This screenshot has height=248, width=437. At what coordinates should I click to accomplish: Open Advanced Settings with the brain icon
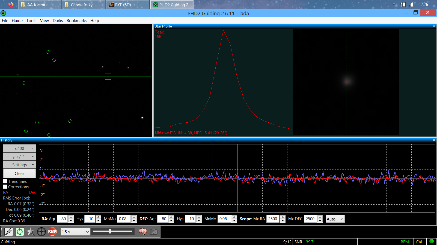pos(143,232)
